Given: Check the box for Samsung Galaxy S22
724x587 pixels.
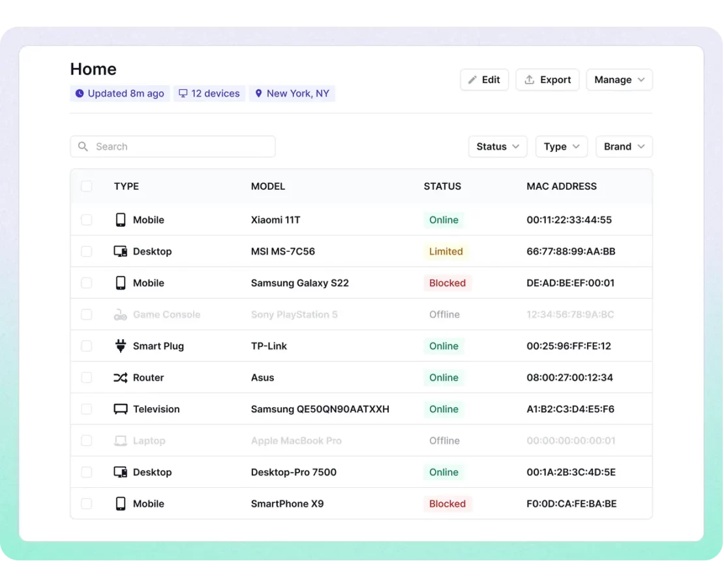Looking at the screenshot, I should point(87,283).
